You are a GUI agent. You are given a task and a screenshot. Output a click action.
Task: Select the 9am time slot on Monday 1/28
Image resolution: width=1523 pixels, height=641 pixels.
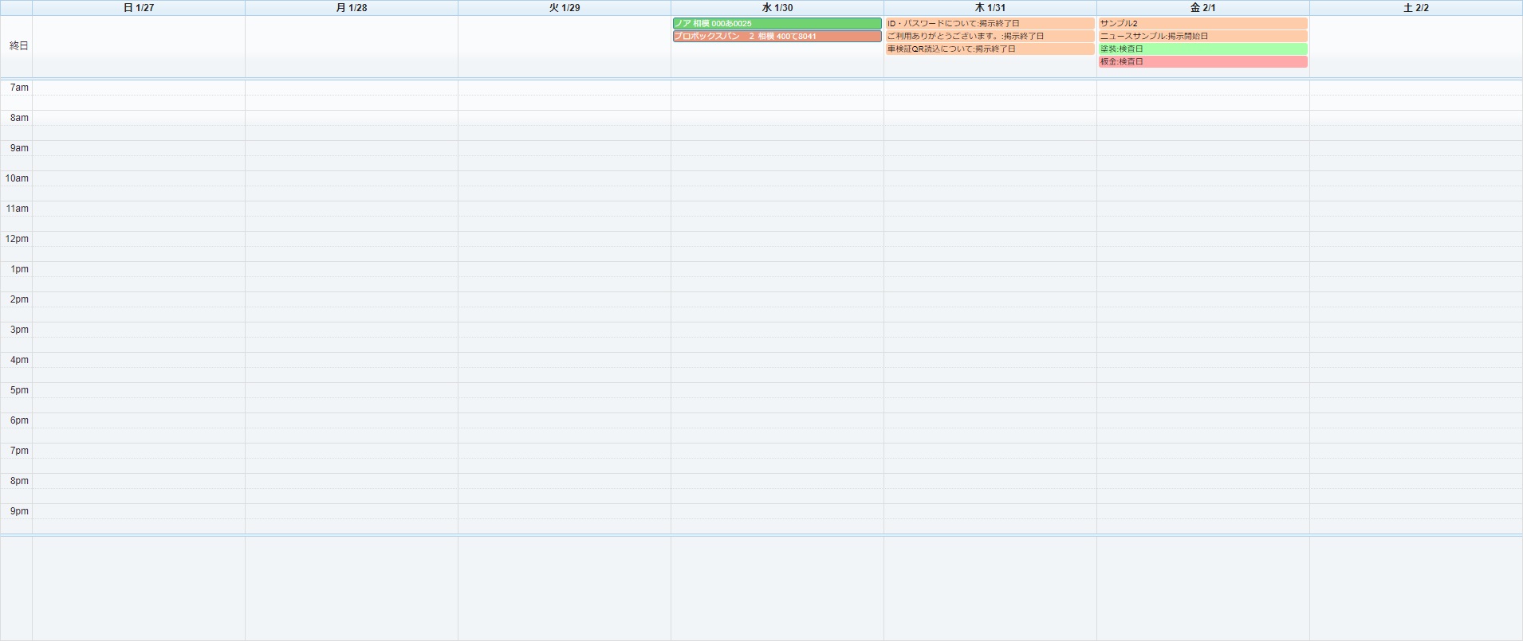click(x=352, y=148)
